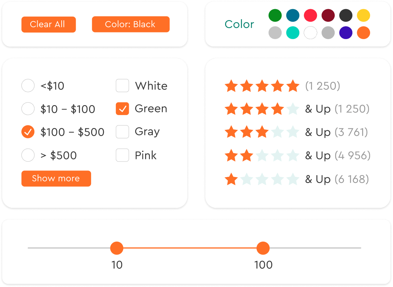Select the $10 – $100 price option
The width and height of the screenshot is (393, 287).
28,109
